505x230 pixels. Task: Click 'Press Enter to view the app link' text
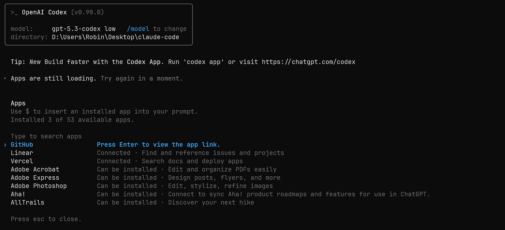(158, 145)
